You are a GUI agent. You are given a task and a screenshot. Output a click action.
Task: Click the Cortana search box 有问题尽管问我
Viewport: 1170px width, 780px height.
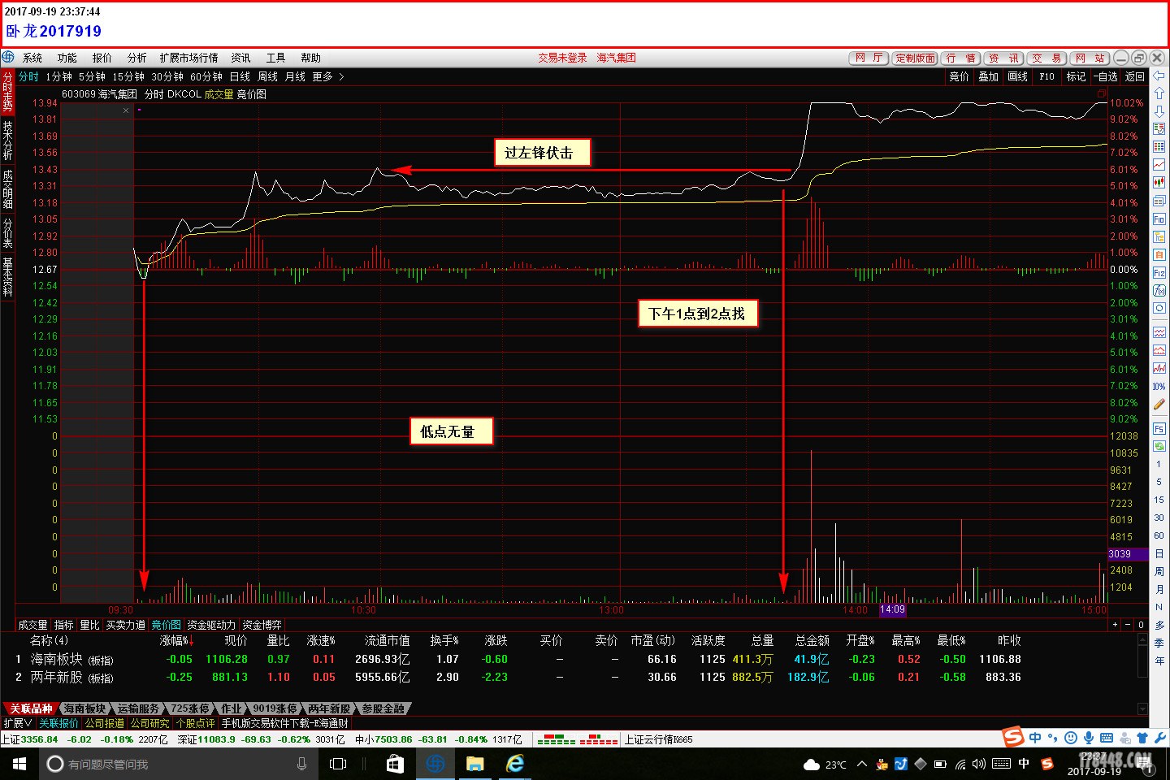(x=179, y=764)
